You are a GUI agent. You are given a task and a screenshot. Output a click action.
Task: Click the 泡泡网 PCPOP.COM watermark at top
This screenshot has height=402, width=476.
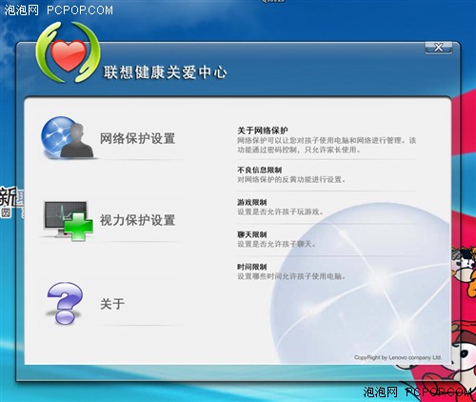tap(58, 10)
